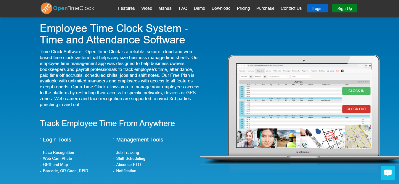
Task: Click the QR code icon beside the Exit tab
Action: tap(342, 71)
